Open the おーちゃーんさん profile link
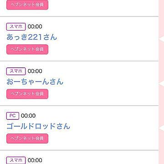Image resolution: width=164 pixels, height=164 pixels. coord(35,82)
